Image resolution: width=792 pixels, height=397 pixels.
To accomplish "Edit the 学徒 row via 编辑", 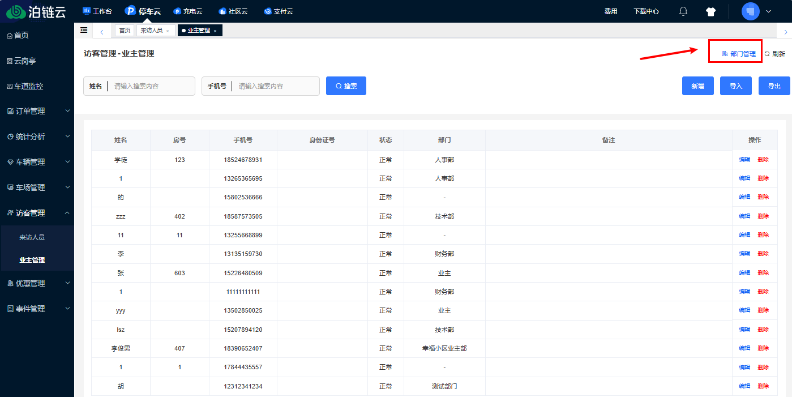I will click(744, 160).
